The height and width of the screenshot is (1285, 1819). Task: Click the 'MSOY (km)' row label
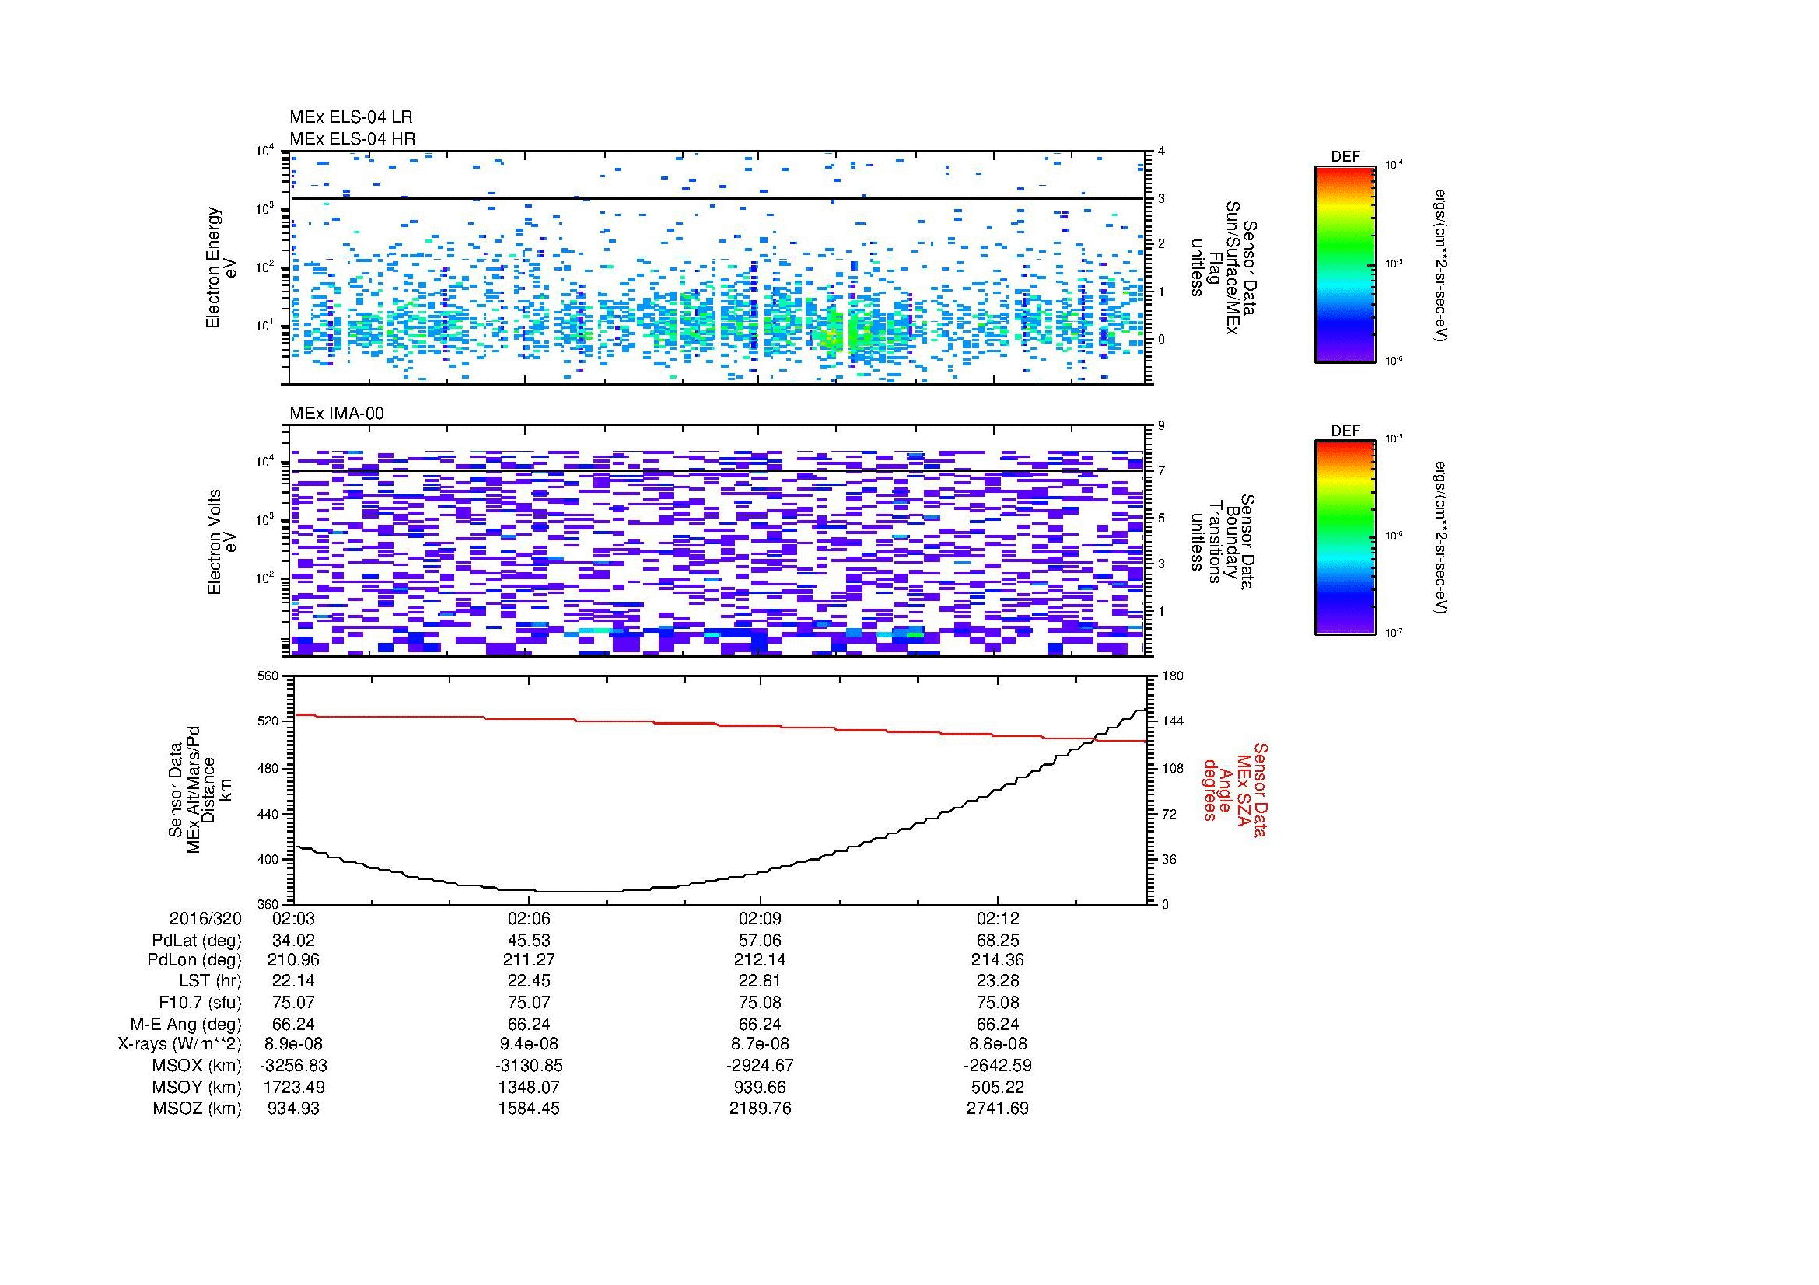(x=197, y=1088)
